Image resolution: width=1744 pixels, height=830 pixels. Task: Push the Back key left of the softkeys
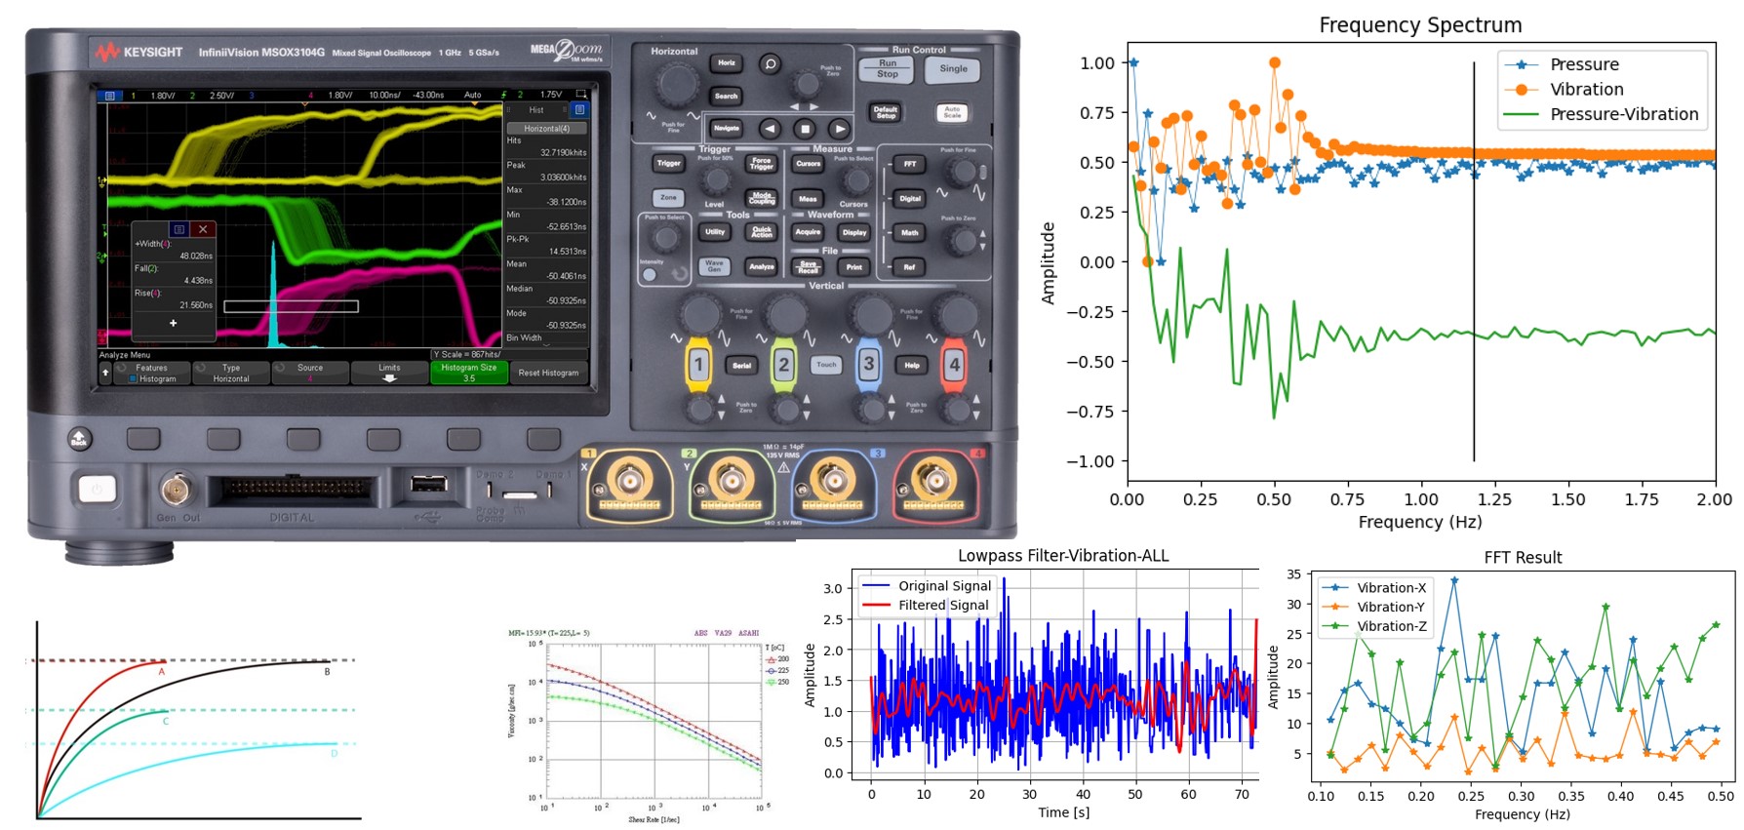point(80,439)
